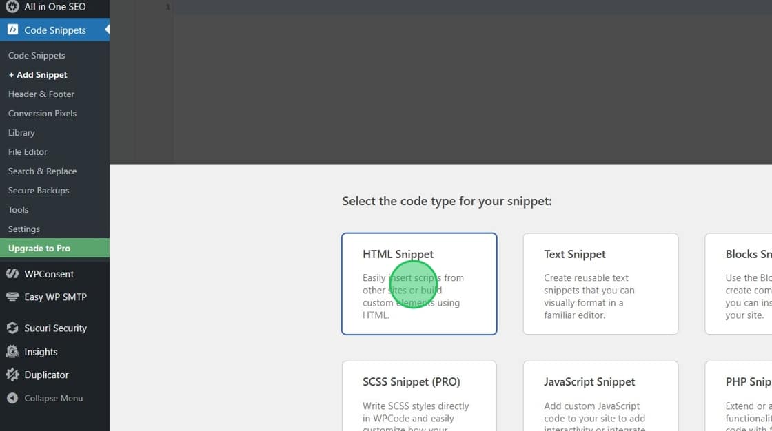Open Search & Replace tool
This screenshot has width=772, height=431.
[42, 171]
